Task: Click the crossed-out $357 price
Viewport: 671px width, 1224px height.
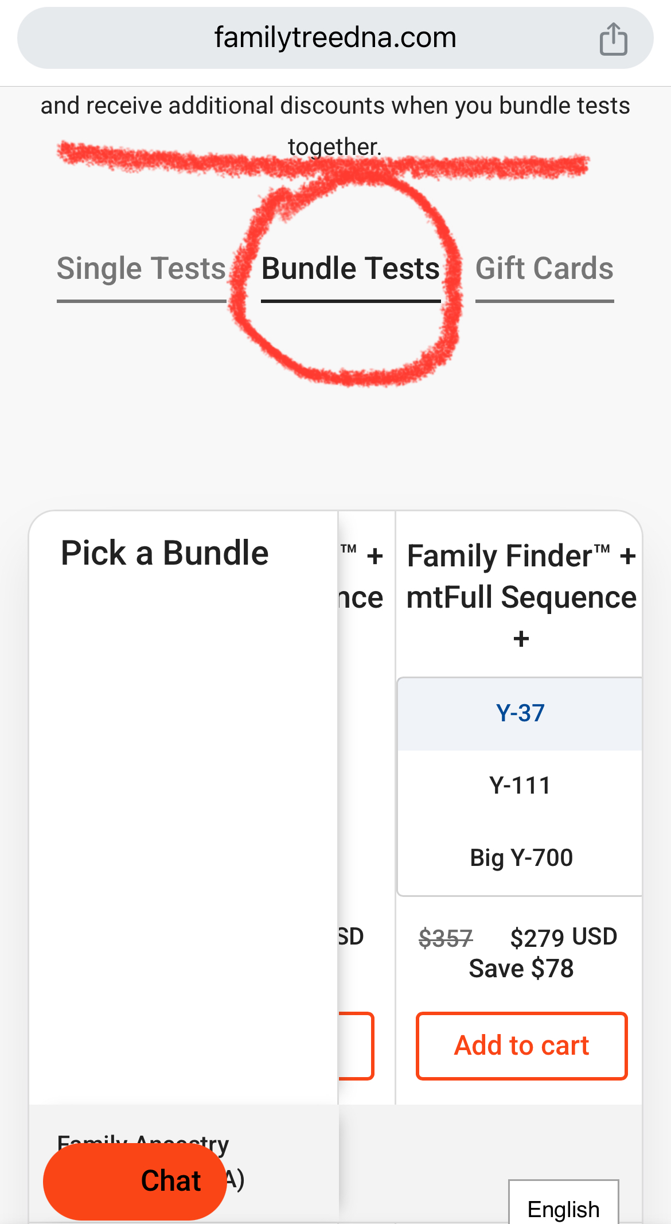Action: click(446, 939)
